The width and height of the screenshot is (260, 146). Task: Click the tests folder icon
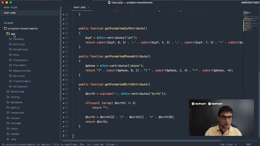(8, 129)
